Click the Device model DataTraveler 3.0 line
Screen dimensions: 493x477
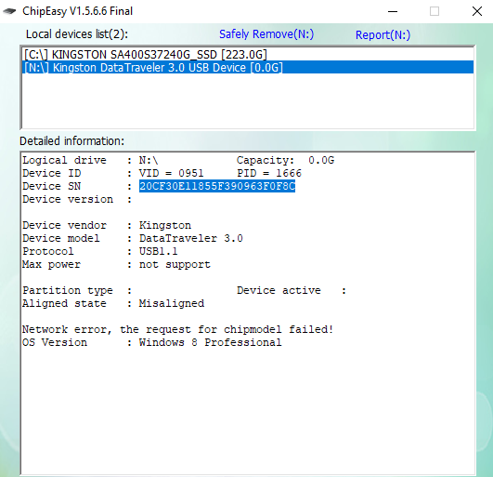(133, 238)
